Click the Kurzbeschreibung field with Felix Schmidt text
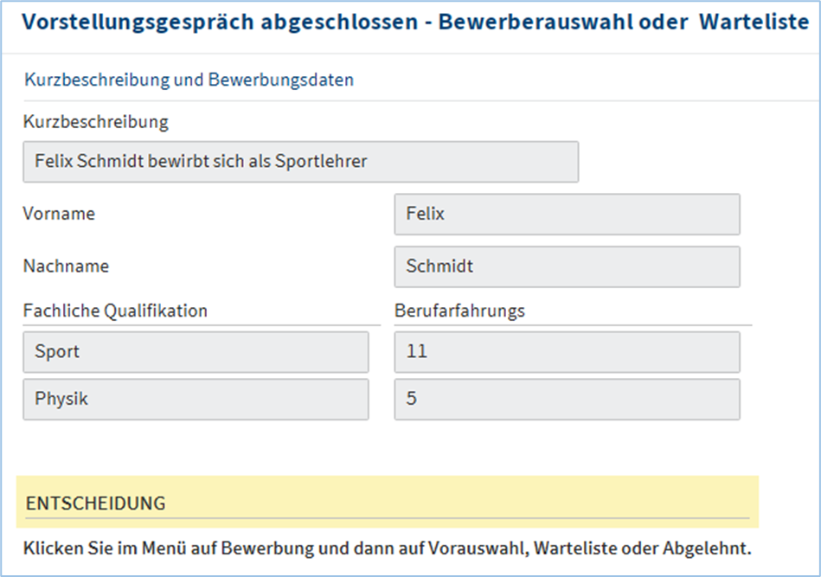Viewport: 821px width, 577px height. coord(300,162)
